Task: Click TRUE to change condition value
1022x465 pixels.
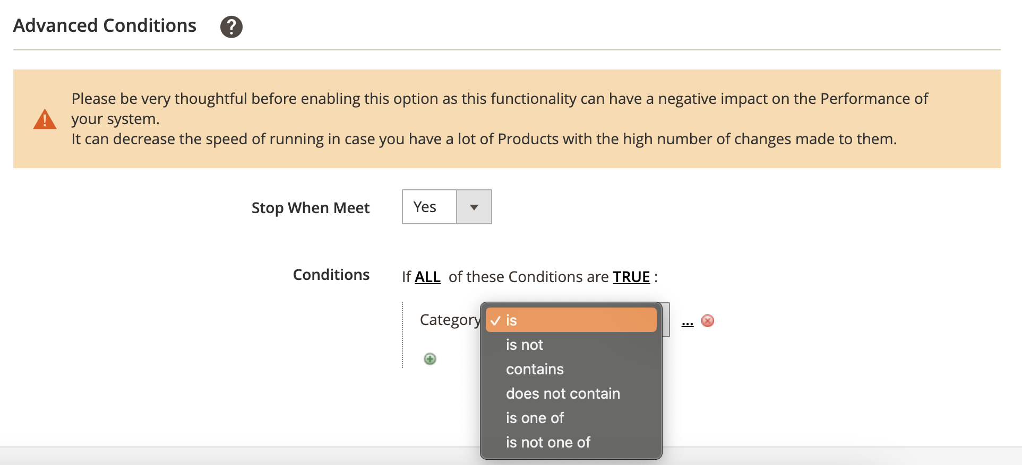Action: (631, 276)
